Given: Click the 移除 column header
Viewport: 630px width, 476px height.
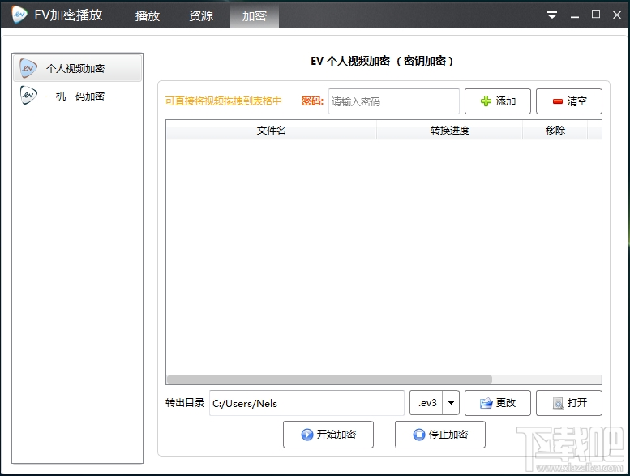Looking at the screenshot, I should pyautogui.click(x=555, y=130).
